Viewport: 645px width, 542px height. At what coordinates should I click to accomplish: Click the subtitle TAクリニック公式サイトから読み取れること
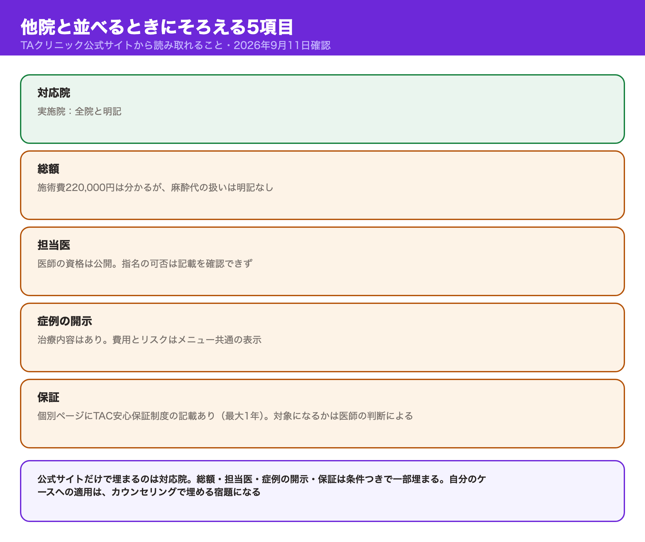tap(122, 45)
